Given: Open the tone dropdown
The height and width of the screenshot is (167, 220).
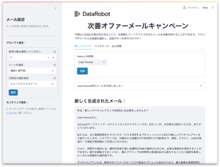Looking at the screenshot, I should point(32,71).
